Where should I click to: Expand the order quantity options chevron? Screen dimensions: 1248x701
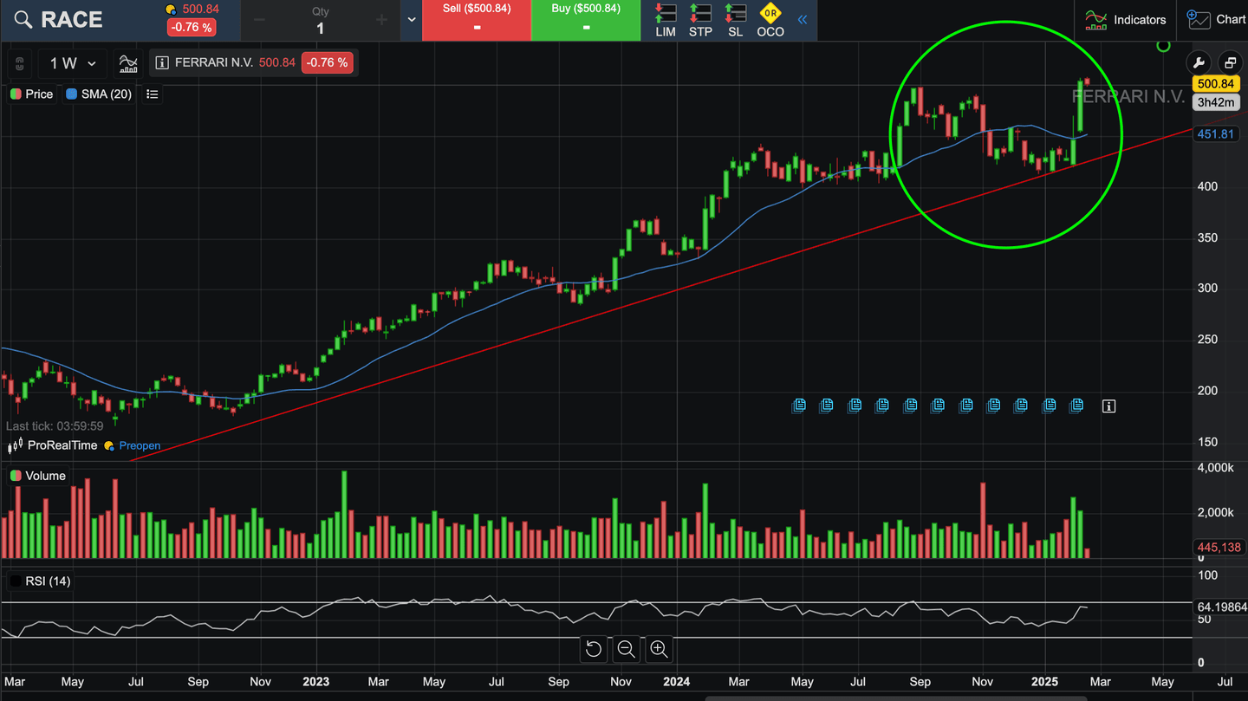[x=412, y=20]
